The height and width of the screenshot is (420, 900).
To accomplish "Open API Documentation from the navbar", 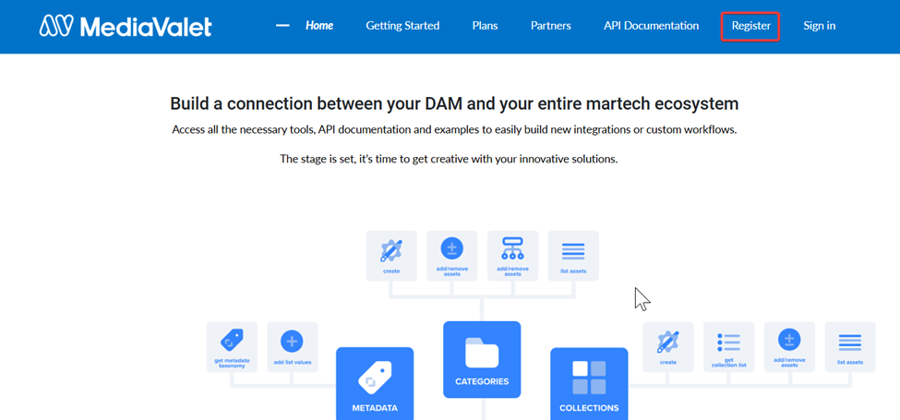I will coord(651,26).
